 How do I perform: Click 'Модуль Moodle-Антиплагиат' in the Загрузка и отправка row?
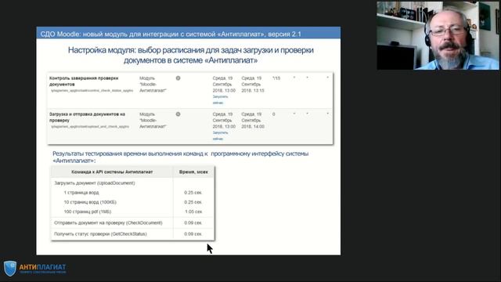click(153, 120)
